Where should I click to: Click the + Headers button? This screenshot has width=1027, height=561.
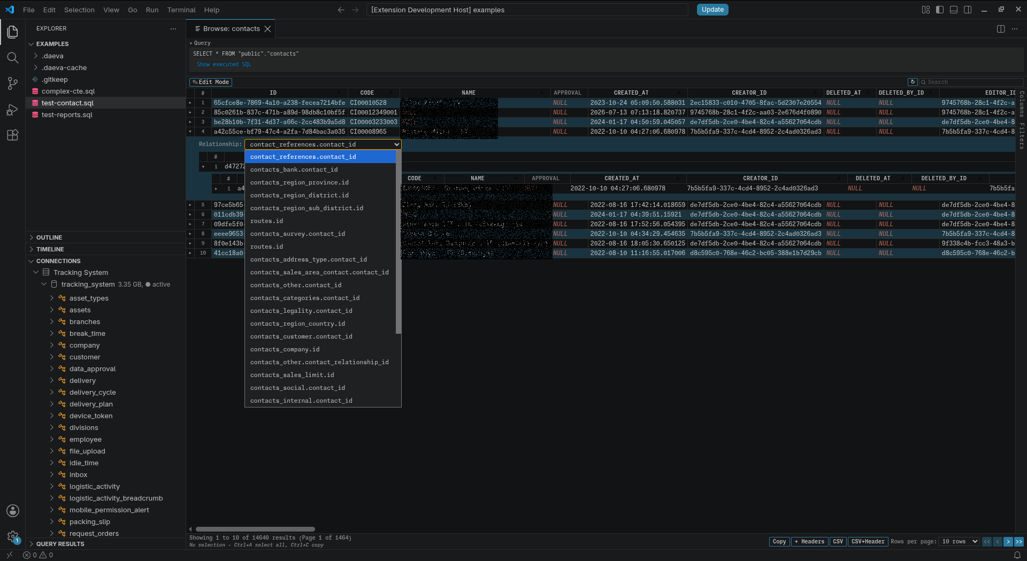(809, 542)
